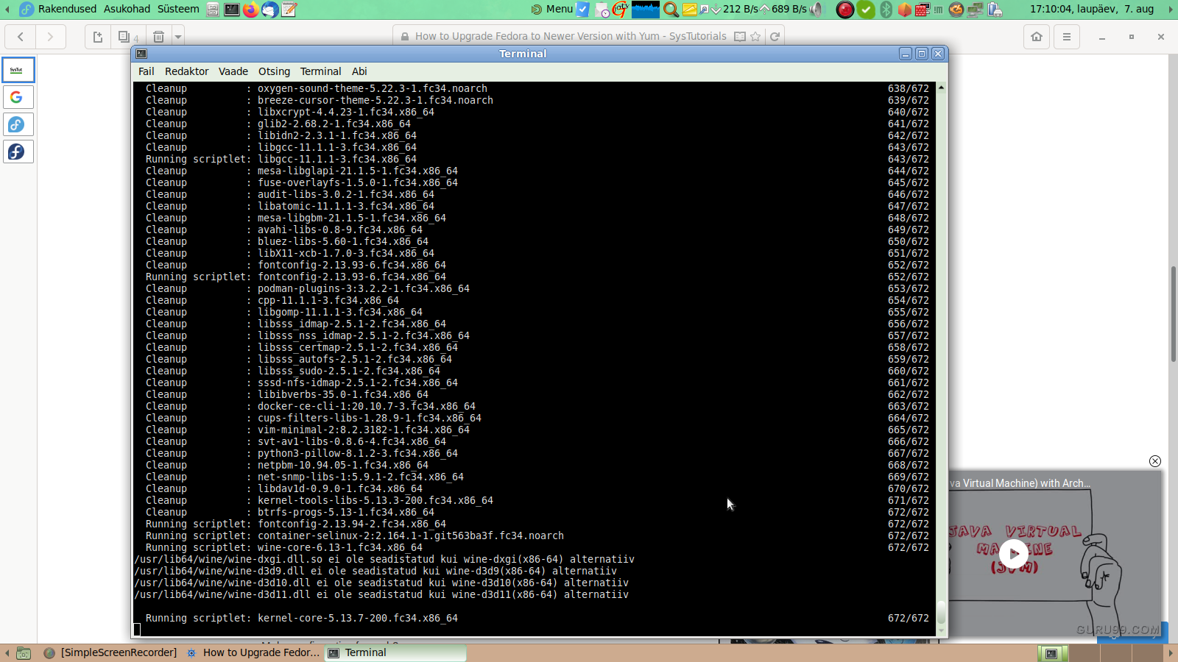Open the magnifier search applet
The image size is (1178, 662).
(x=671, y=10)
